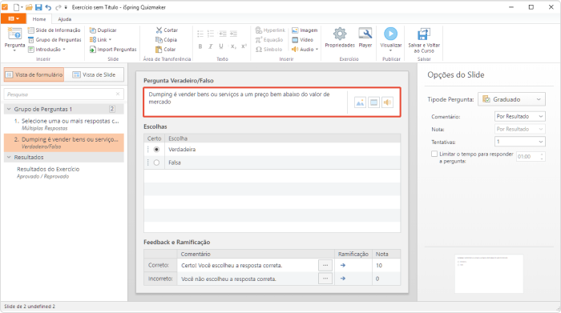Insert Hyperlink from ribbon
The height and width of the screenshot is (313, 561).
[x=271, y=30]
